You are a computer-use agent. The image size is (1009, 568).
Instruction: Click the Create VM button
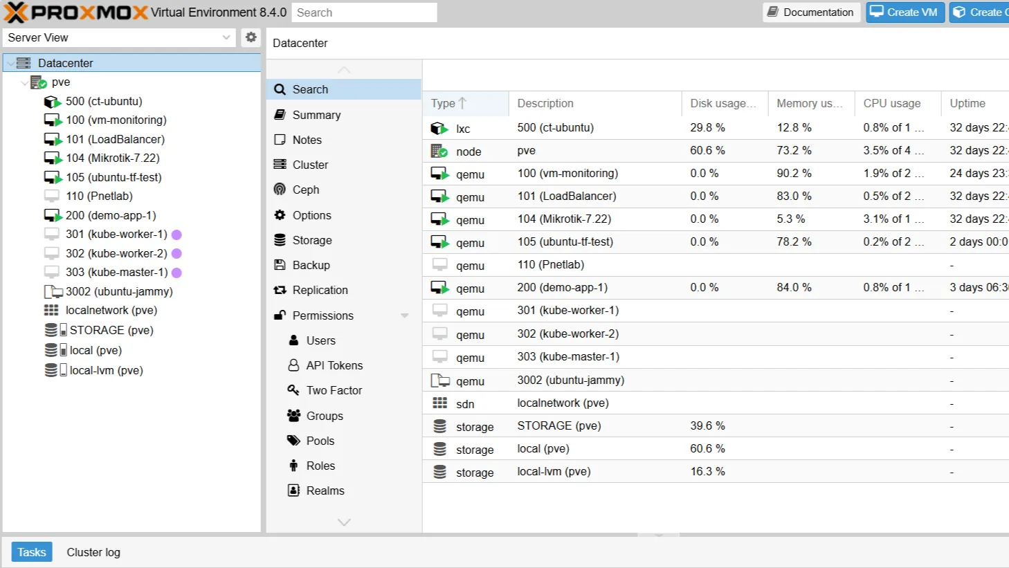pyautogui.click(x=905, y=12)
